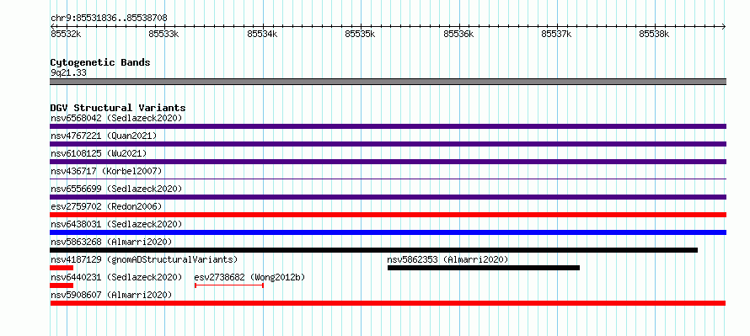Select the purple bar under nsv6108125
This screenshot has height=336, width=750.
point(388,162)
